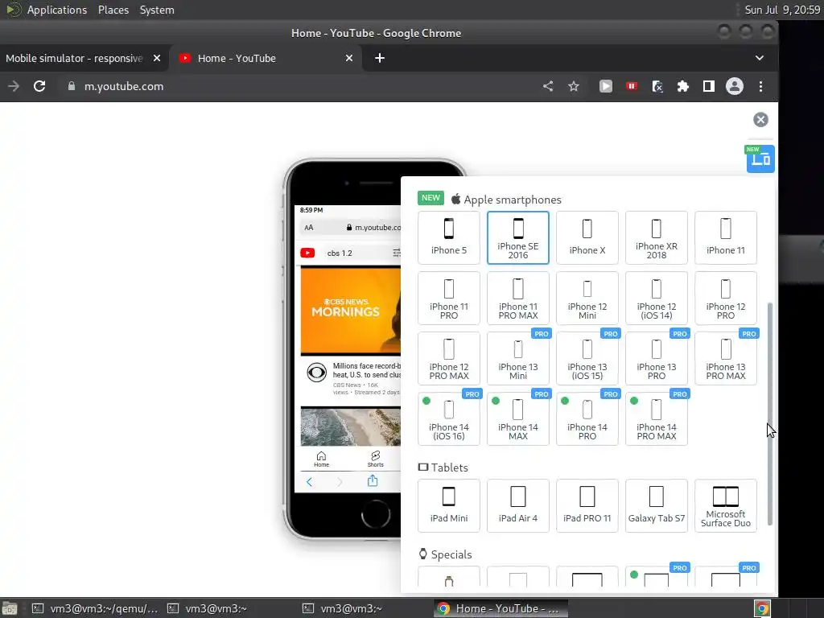Choose the iPad Air 4 tablet
Viewport: 824px width, 618px height.
pos(518,505)
